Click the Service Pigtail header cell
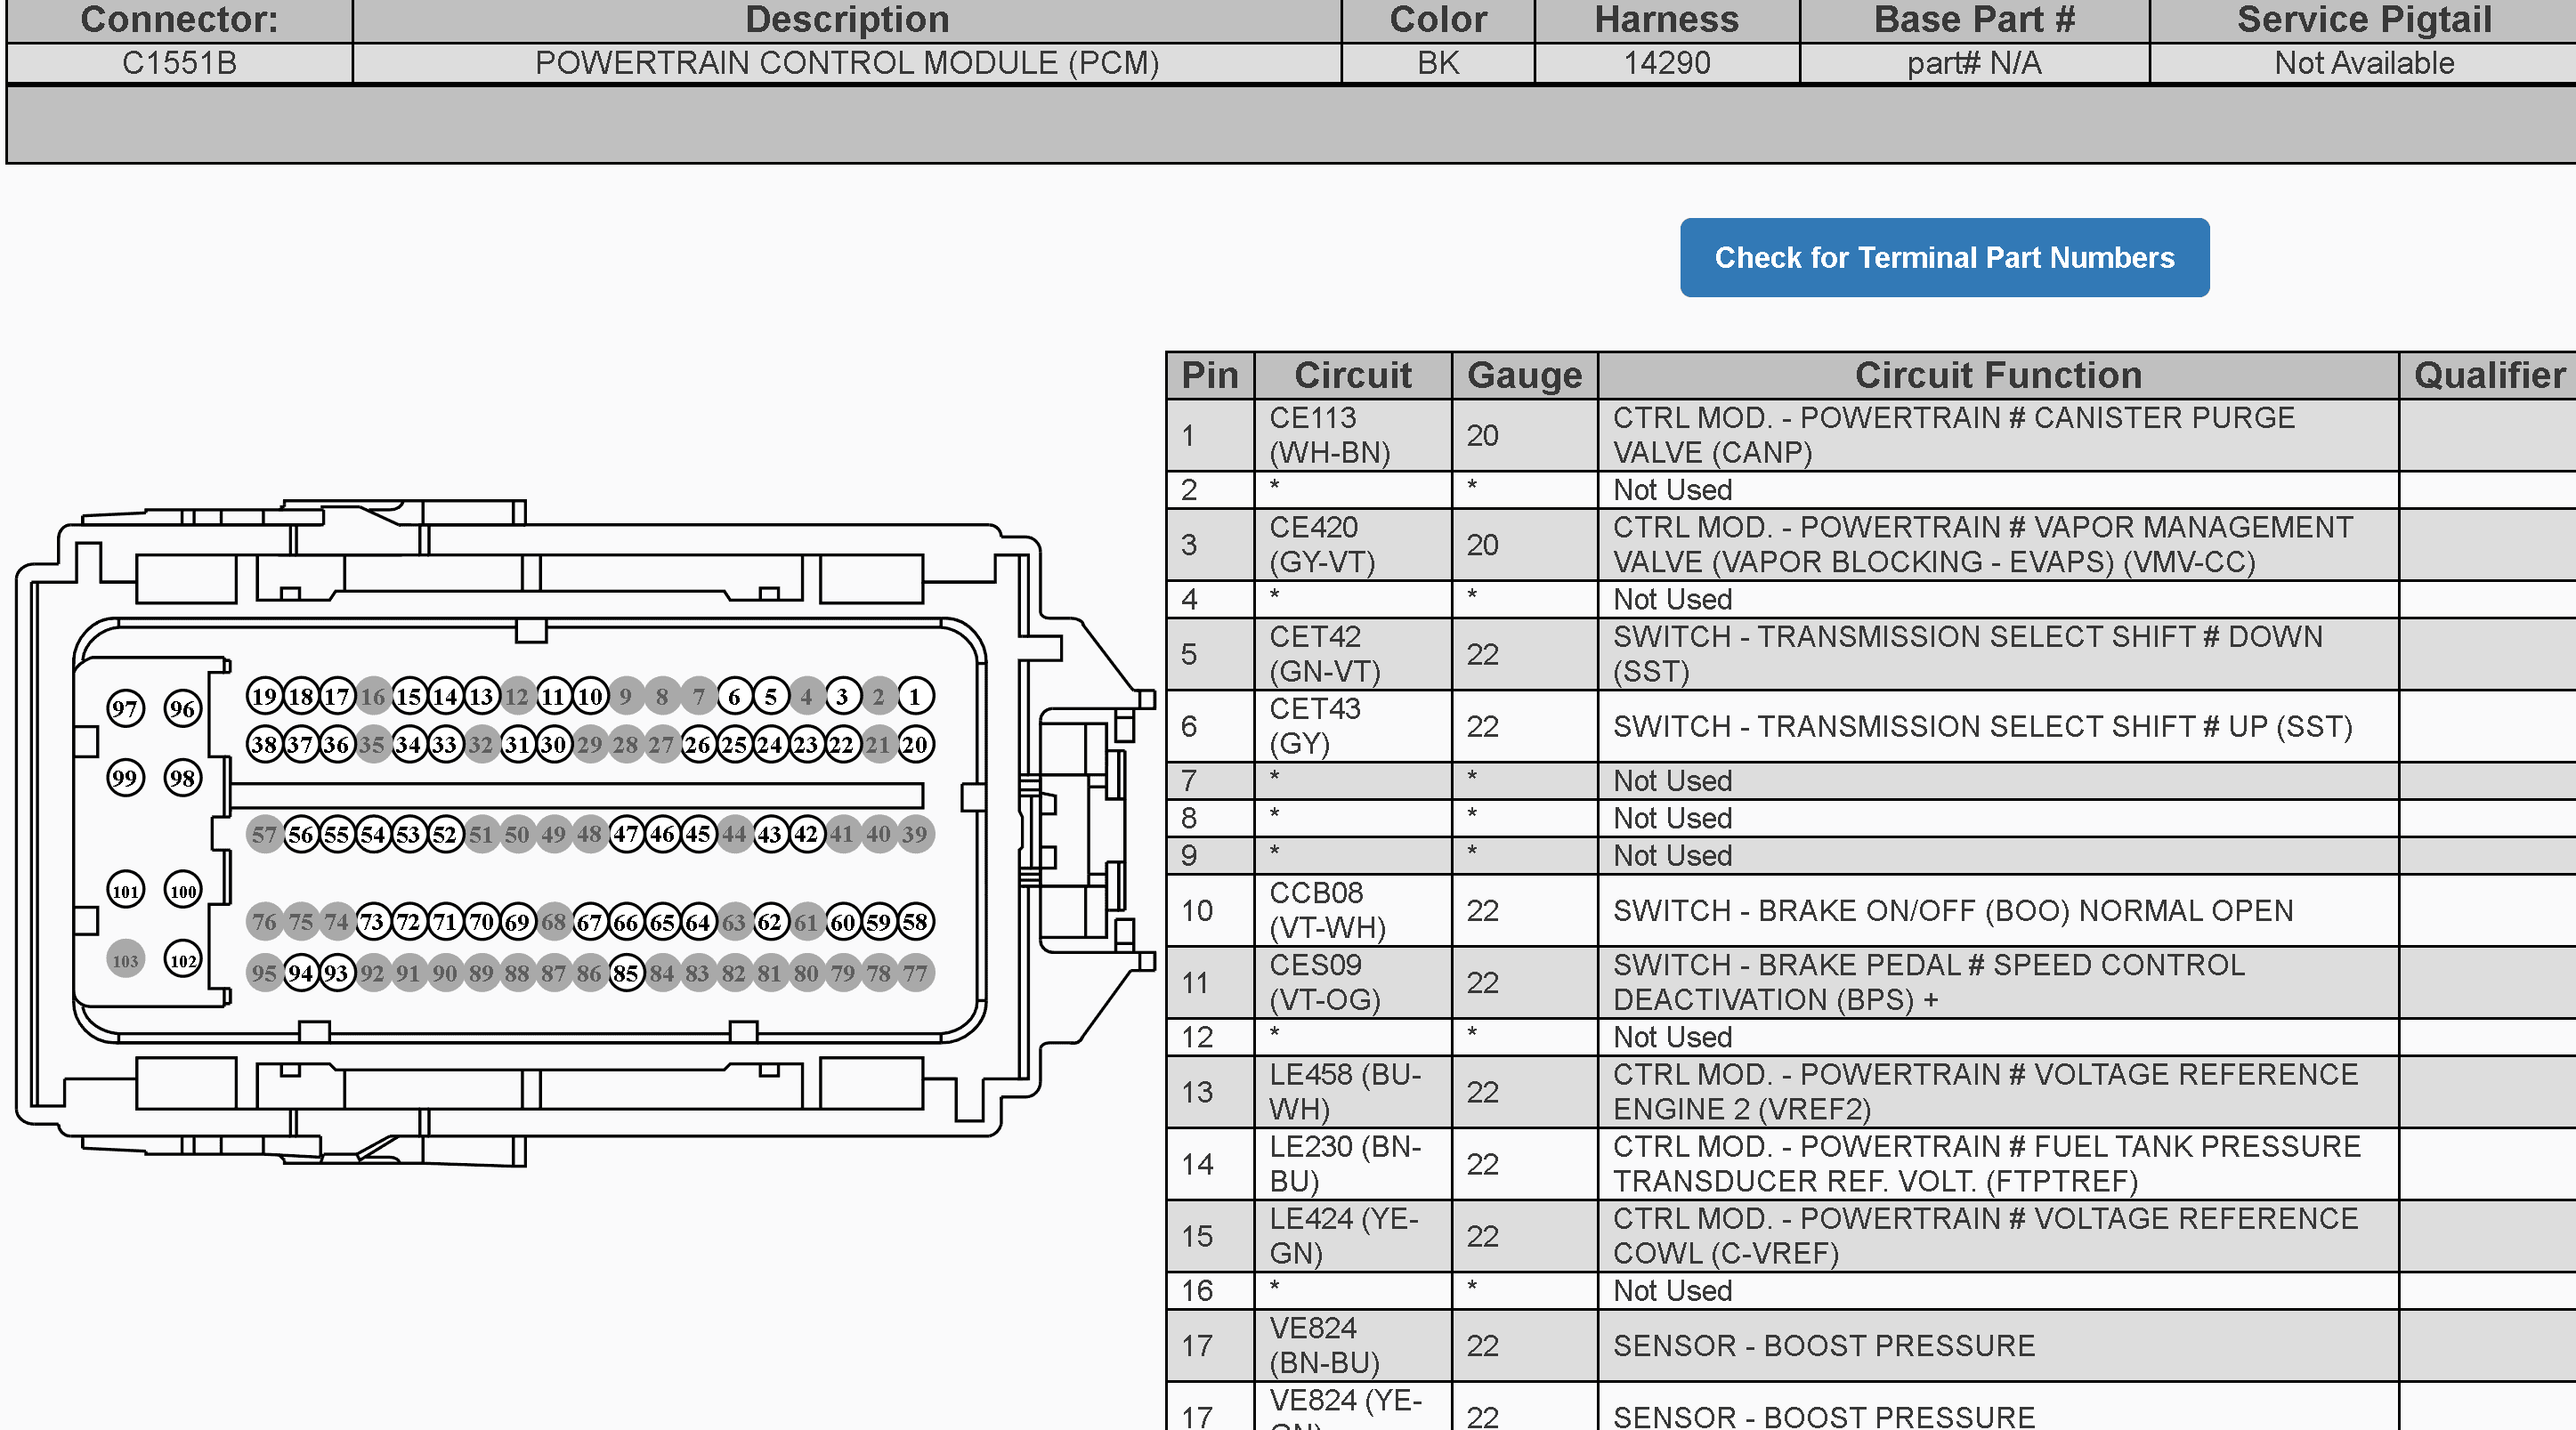This screenshot has height=1430, width=2576. pyautogui.click(x=2364, y=20)
